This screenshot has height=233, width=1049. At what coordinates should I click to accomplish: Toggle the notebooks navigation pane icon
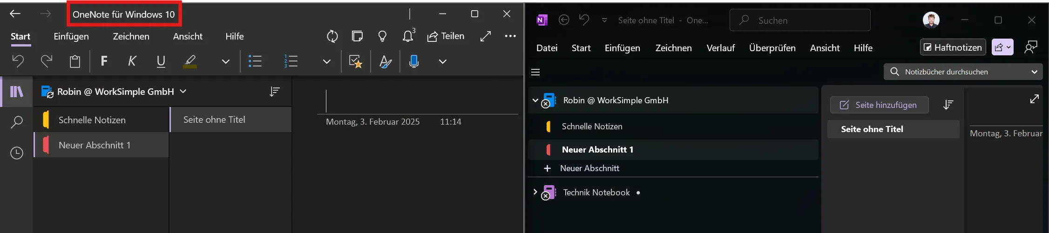click(17, 92)
